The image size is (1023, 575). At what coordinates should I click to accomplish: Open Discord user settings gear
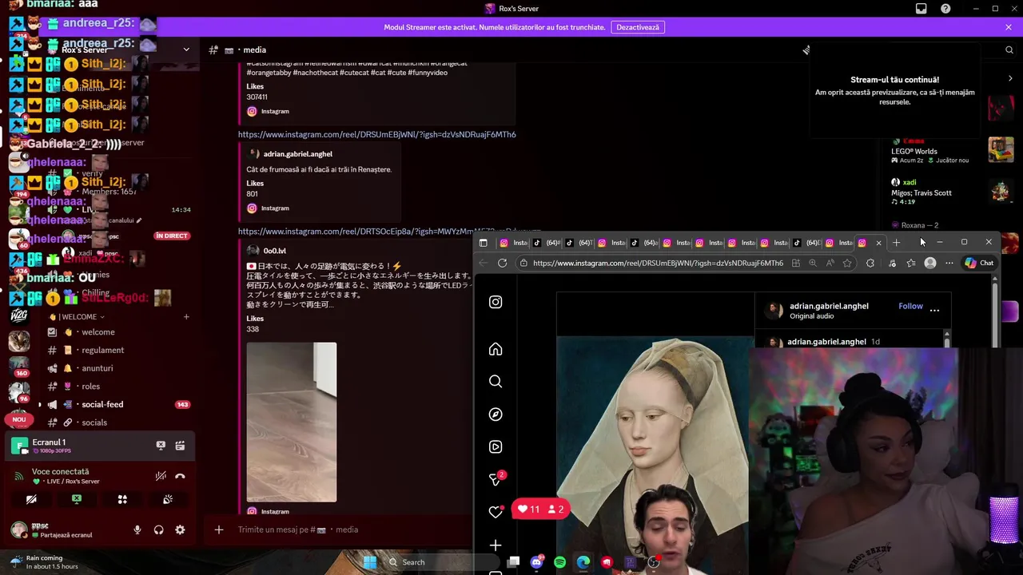click(180, 529)
